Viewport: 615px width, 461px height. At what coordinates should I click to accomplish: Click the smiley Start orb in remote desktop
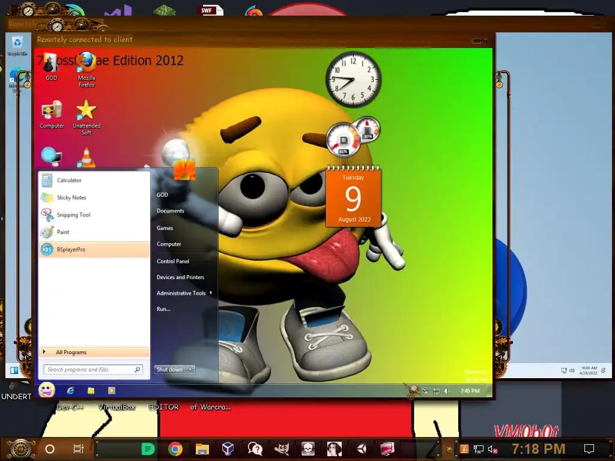click(47, 390)
